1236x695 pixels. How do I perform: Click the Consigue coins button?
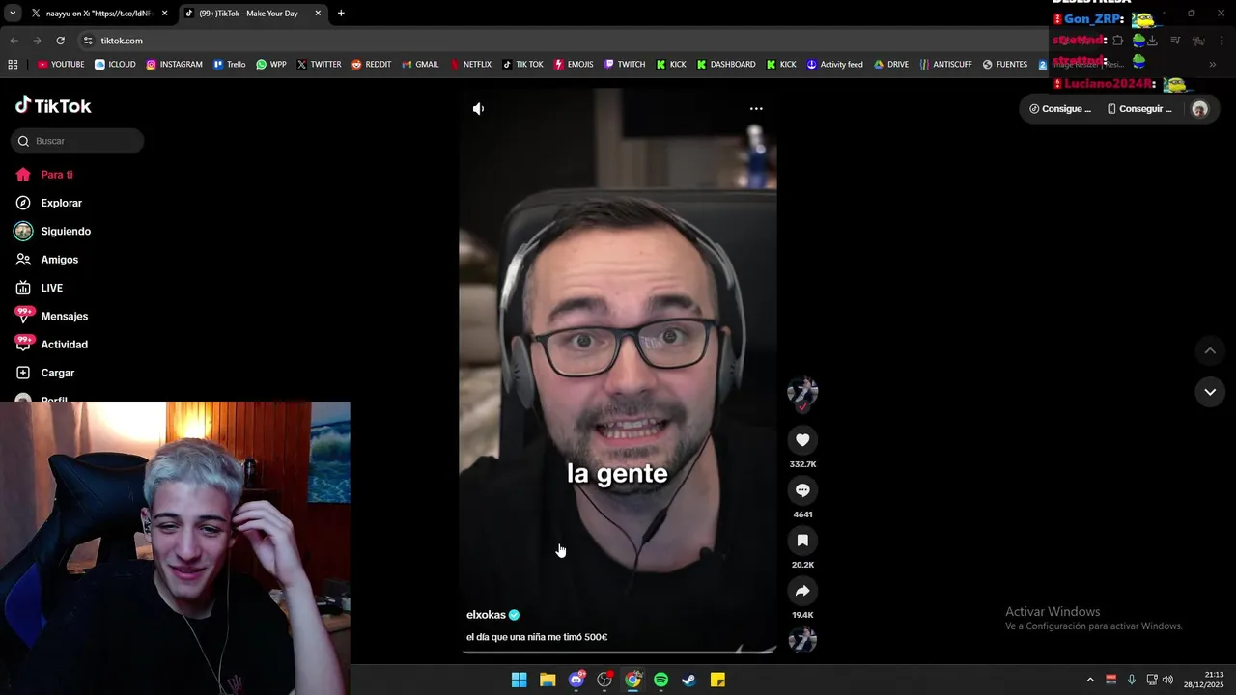1060,109
